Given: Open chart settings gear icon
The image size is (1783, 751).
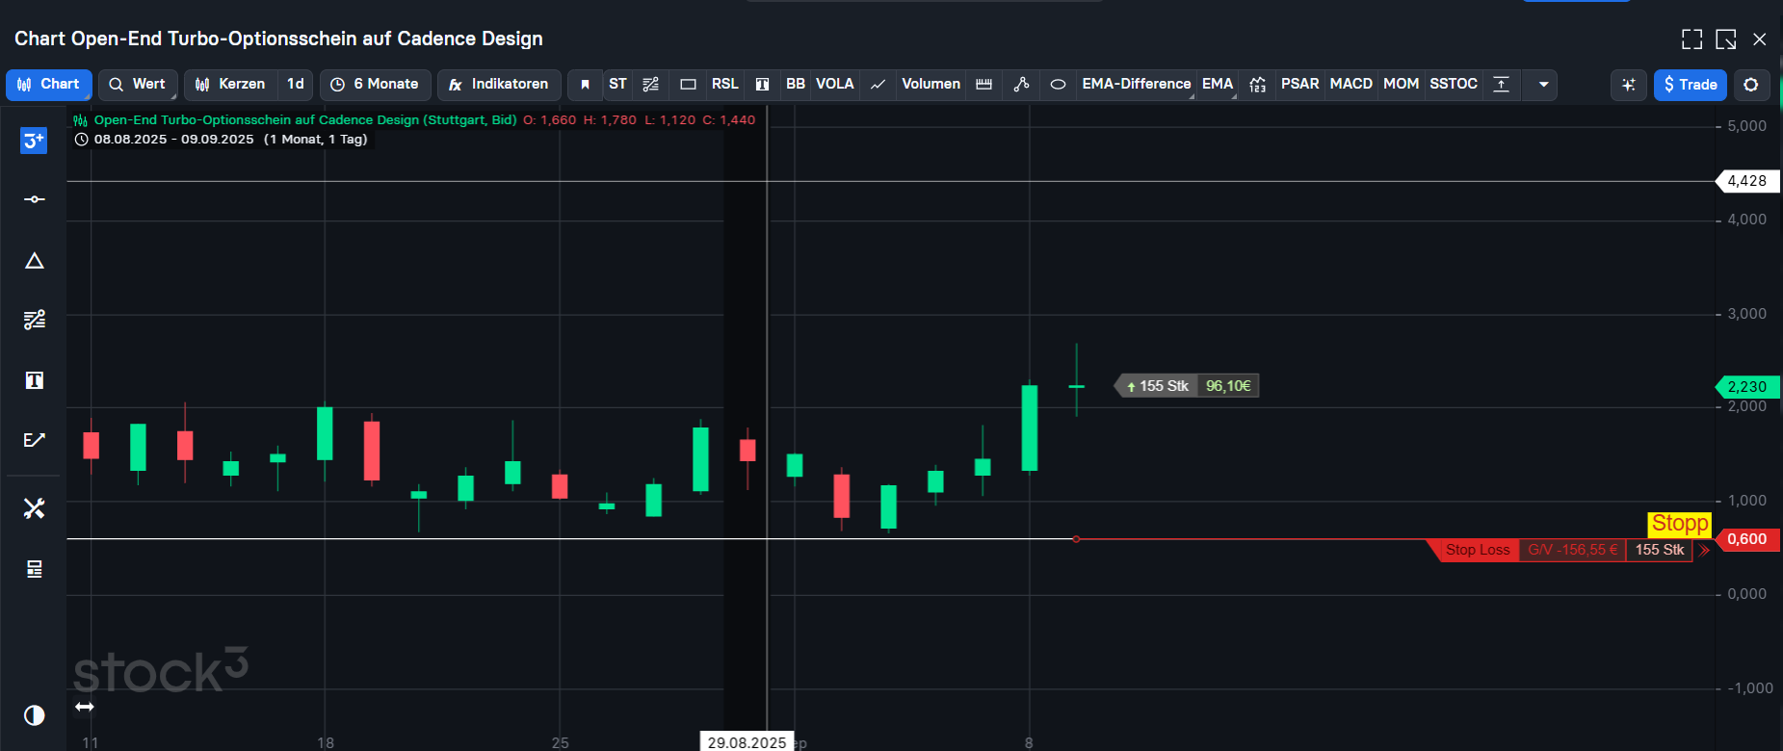Looking at the screenshot, I should click(1751, 85).
